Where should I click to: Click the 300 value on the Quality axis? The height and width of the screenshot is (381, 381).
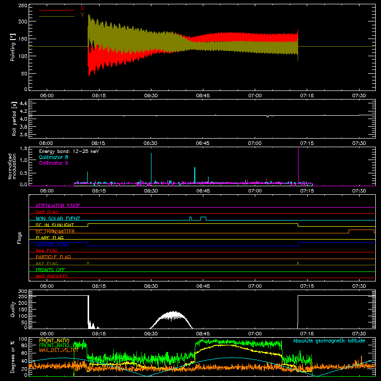tap(23, 291)
